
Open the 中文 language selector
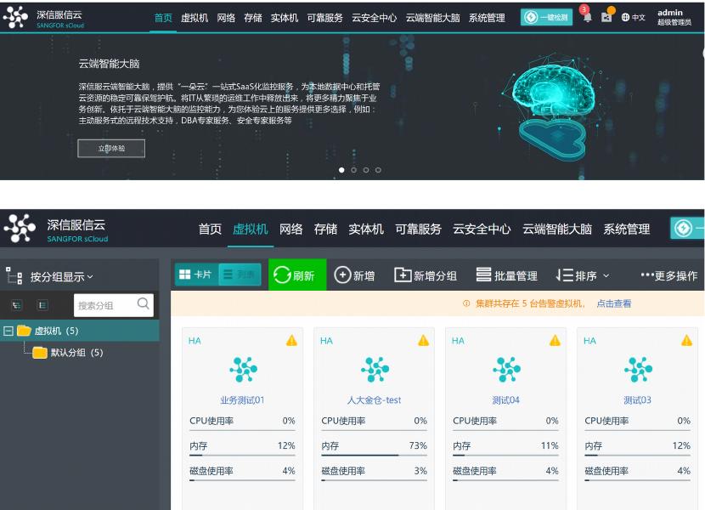(633, 17)
